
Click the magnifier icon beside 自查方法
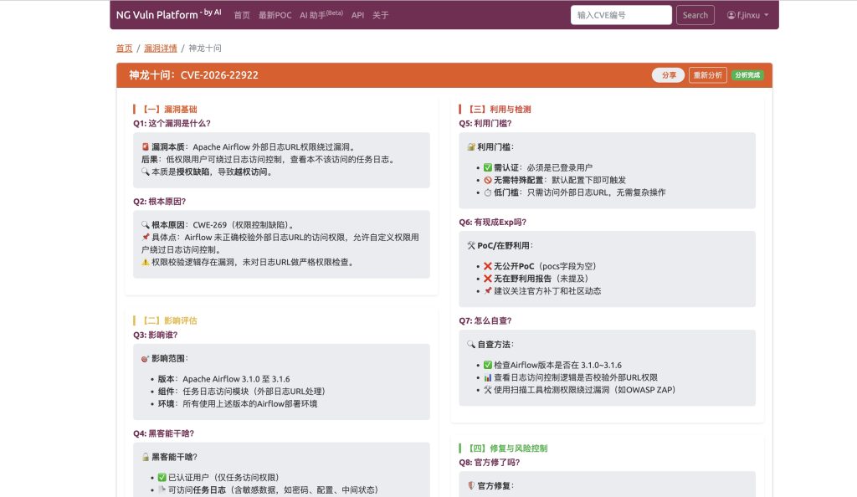click(x=471, y=344)
